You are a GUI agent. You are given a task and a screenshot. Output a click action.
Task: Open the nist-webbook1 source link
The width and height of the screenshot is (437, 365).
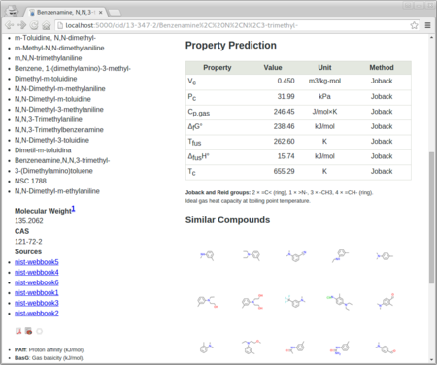[37, 293]
